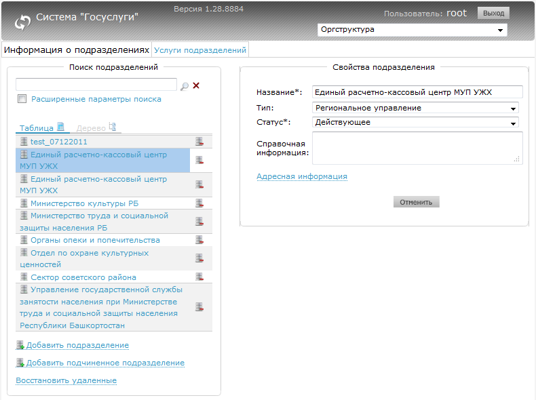Viewport: 536px width, 400px height.
Task: Switch to Услуги подразделений tab
Action: 200,50
